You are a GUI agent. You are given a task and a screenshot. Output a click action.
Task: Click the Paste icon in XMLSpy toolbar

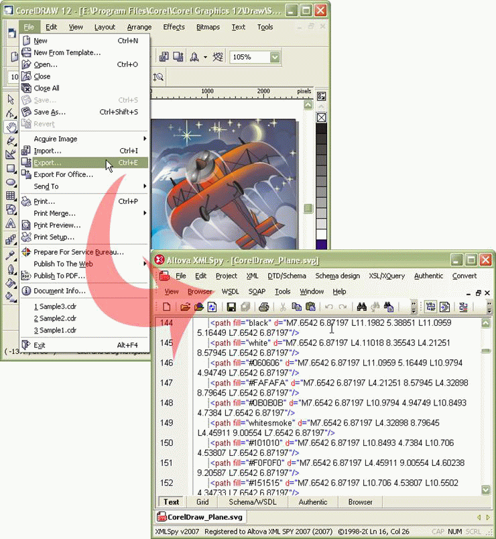coord(310,306)
